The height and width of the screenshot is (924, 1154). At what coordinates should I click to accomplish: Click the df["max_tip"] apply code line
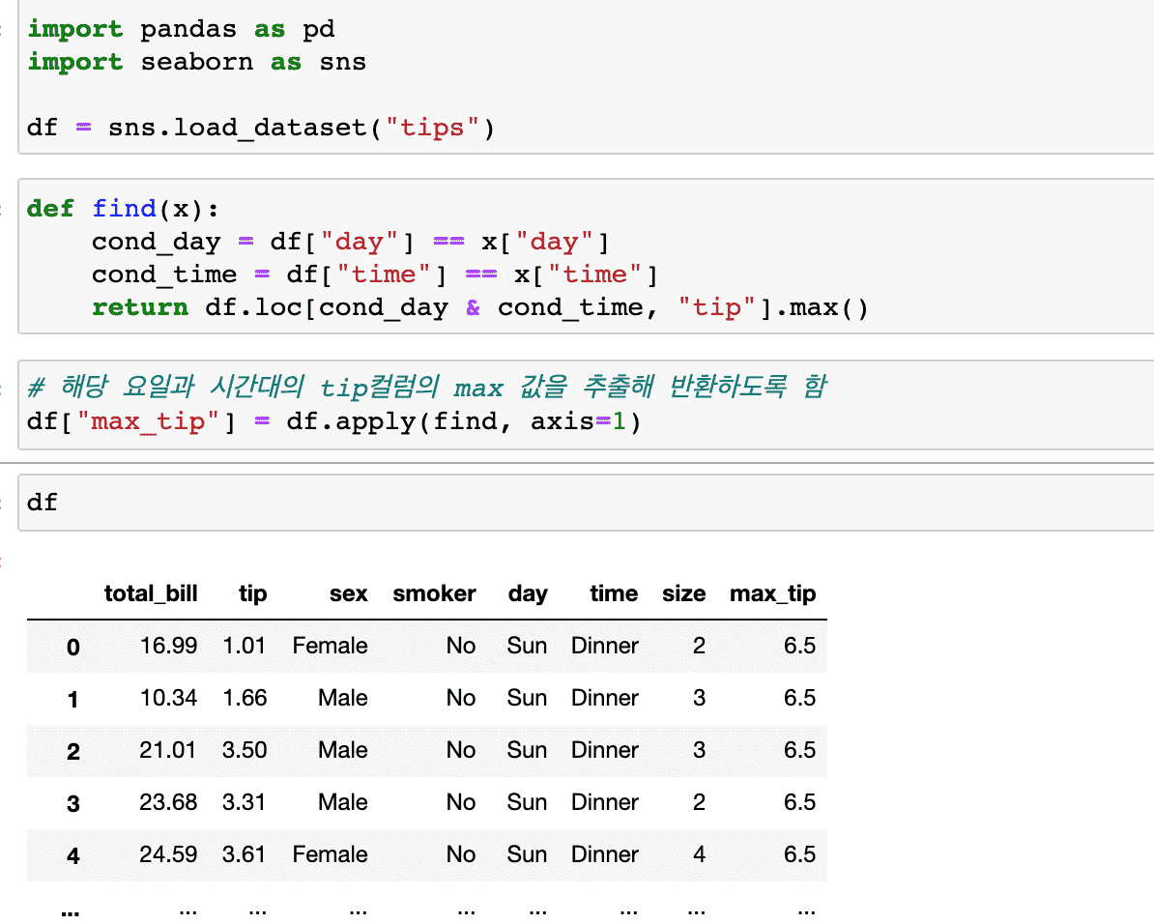(x=334, y=421)
